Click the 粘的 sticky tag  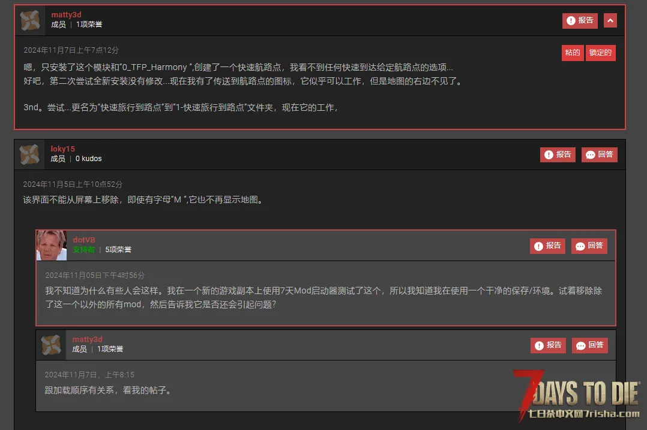(573, 53)
